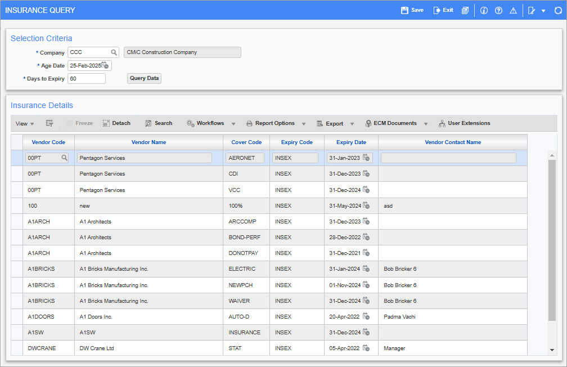Open the Company lookup magnifier icon
Screen dimensions: 567x367
point(114,52)
